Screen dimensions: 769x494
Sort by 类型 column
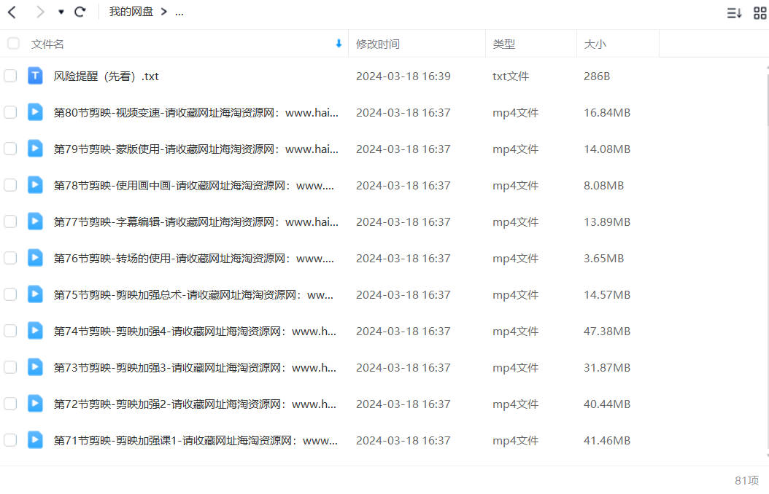[503, 44]
